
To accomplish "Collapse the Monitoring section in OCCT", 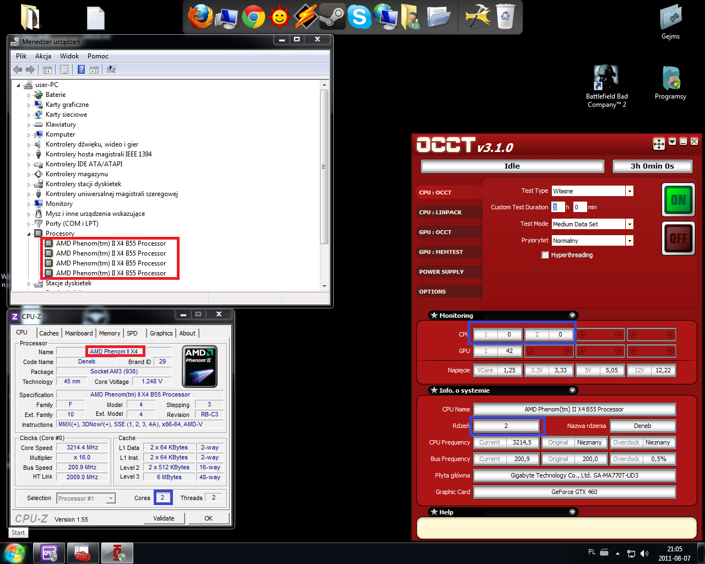I will 572,316.
